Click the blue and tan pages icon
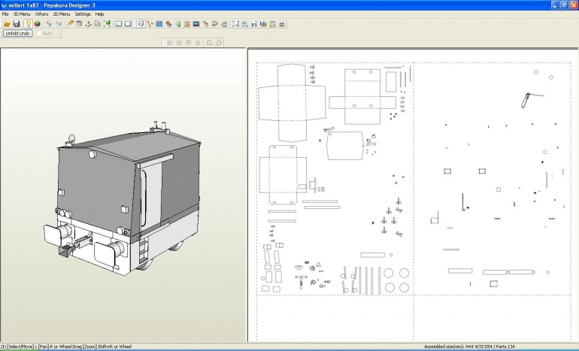This screenshot has height=351, width=579. pos(263,24)
